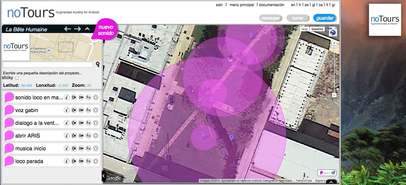The image size is (406, 185).
Task: Locate 'sonido loco en ma...' on map via target icon
Action: click(96, 97)
